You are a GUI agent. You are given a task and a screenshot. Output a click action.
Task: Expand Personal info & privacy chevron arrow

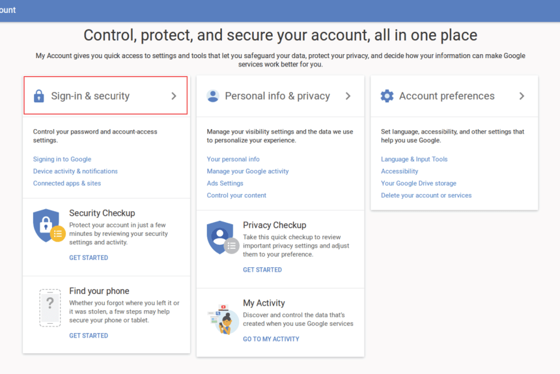(x=348, y=96)
